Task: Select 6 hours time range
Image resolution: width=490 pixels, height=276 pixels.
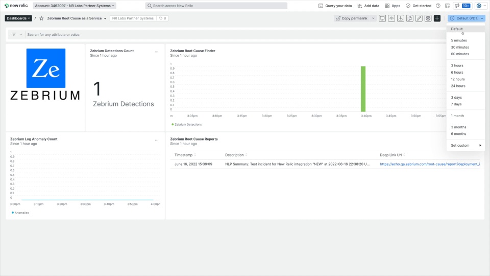Action: click(465, 72)
